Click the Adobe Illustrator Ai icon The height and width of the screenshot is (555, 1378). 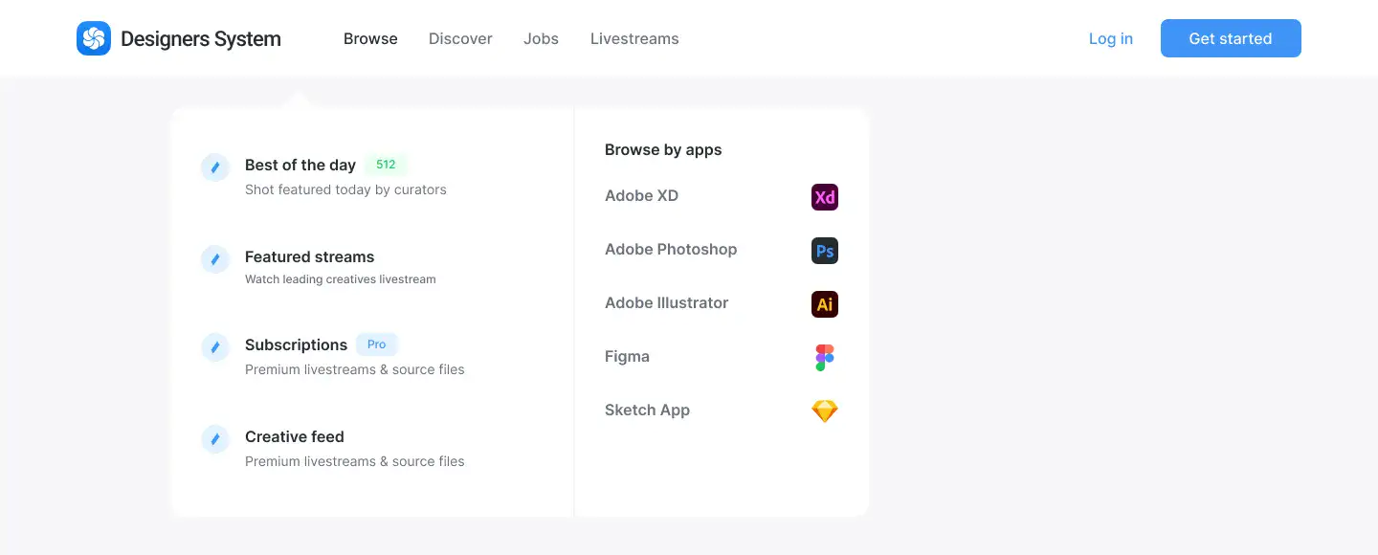coord(825,304)
